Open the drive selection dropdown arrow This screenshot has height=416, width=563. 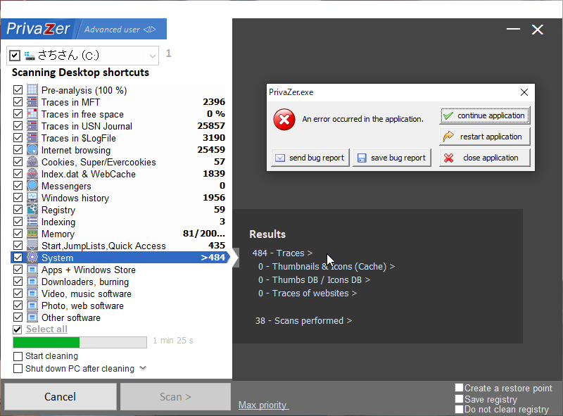coord(153,56)
